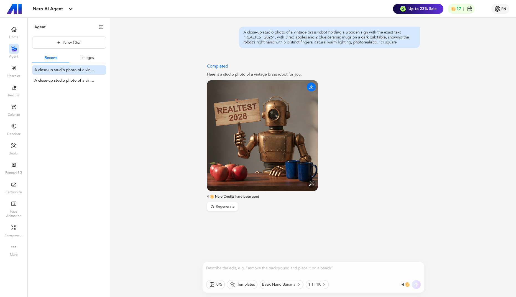Open the Templates picker
This screenshot has height=297, width=516.
(242, 285)
